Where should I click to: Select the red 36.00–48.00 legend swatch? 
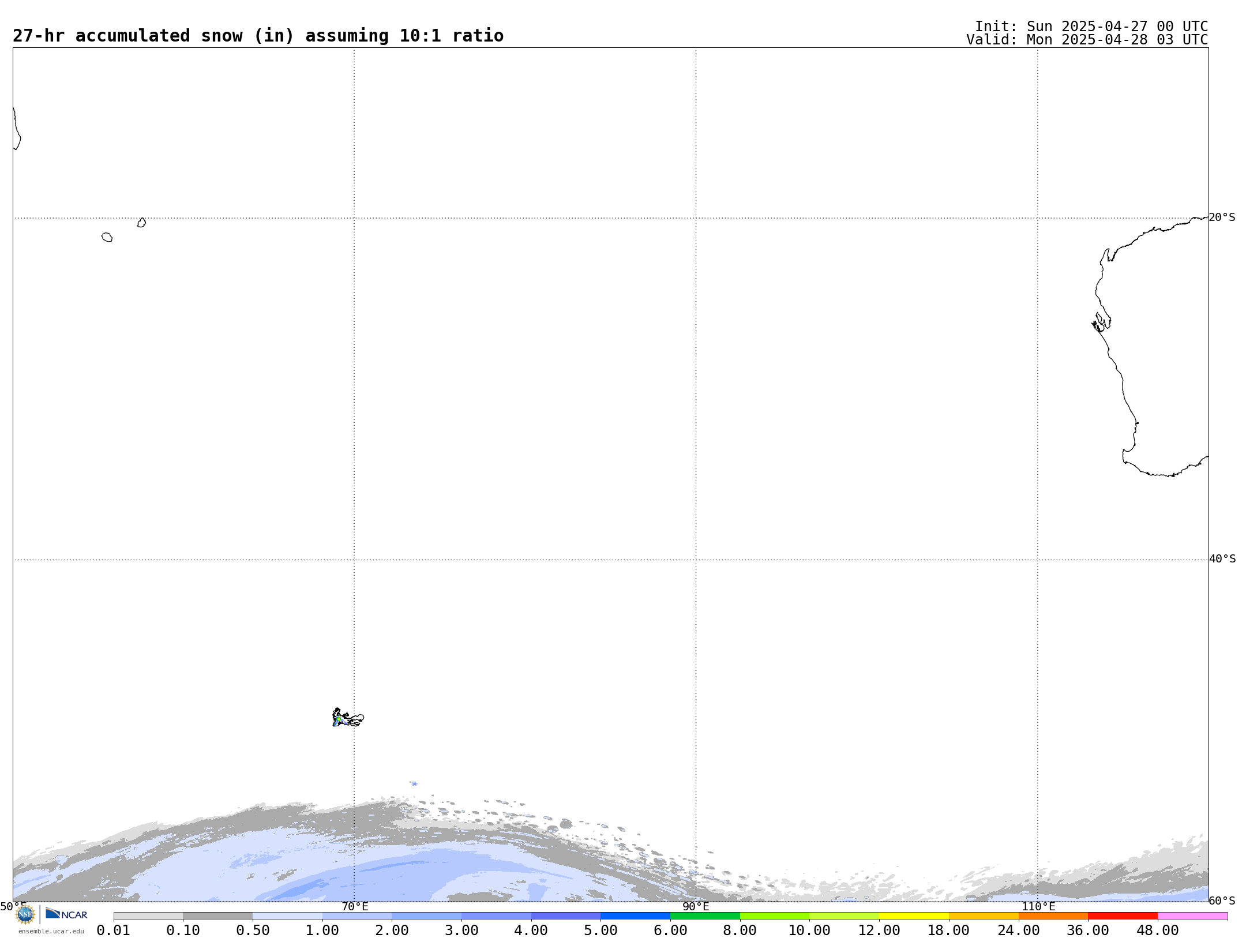point(1123,916)
